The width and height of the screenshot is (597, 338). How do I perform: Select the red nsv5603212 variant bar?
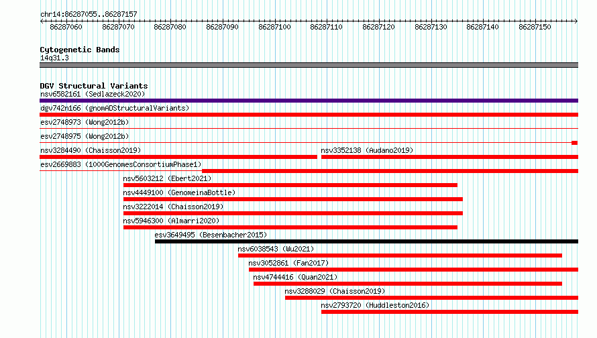[290, 185]
